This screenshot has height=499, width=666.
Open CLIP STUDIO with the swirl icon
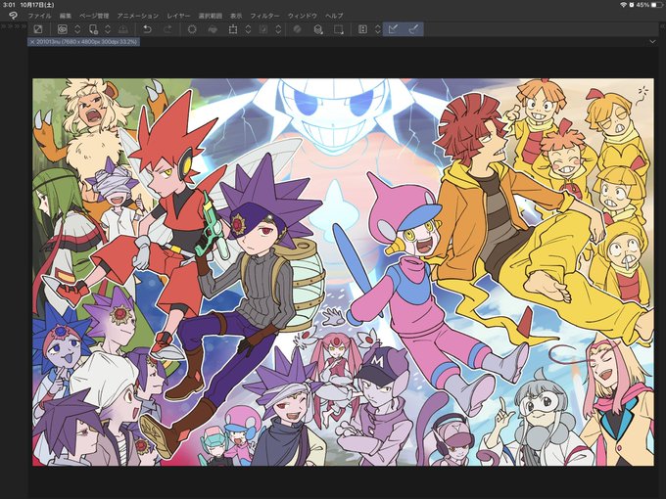[63, 29]
